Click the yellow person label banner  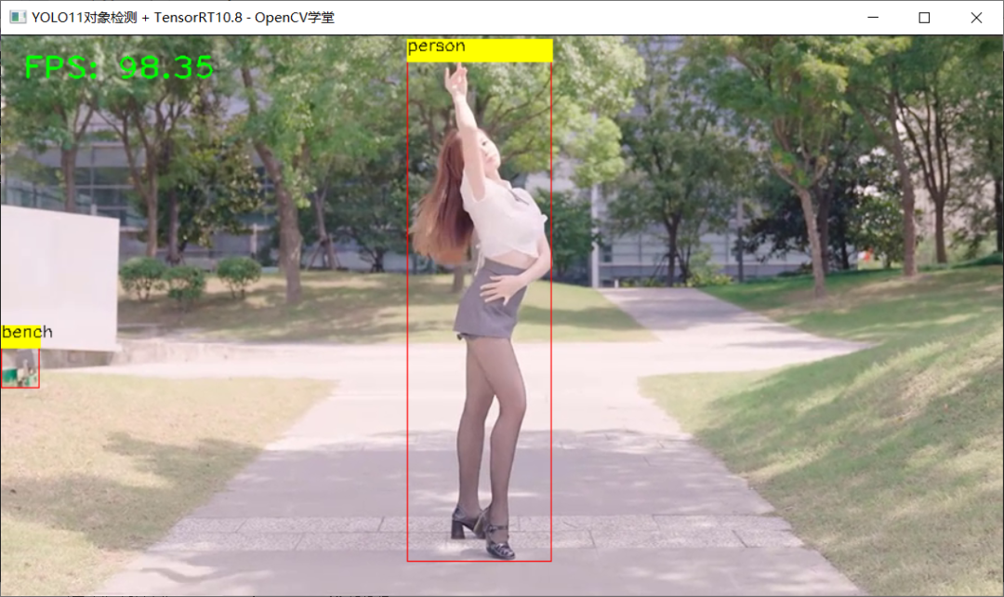tap(479, 47)
